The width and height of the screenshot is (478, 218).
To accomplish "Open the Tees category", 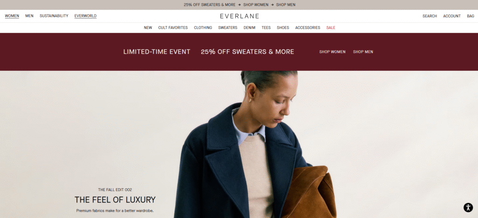I will (x=266, y=27).
